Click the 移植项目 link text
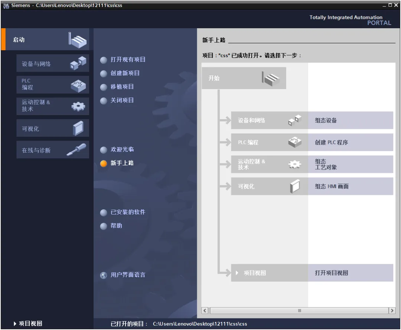 pos(122,86)
